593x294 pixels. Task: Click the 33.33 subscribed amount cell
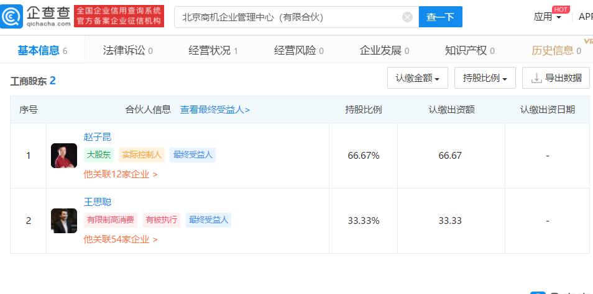pyautogui.click(x=450, y=221)
